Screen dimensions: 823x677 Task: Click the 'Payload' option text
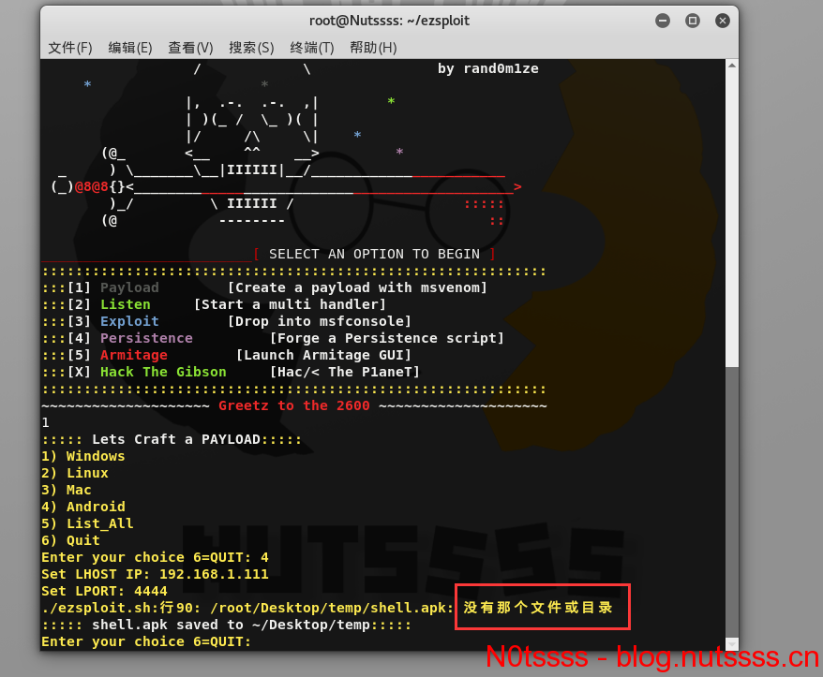[x=129, y=287]
